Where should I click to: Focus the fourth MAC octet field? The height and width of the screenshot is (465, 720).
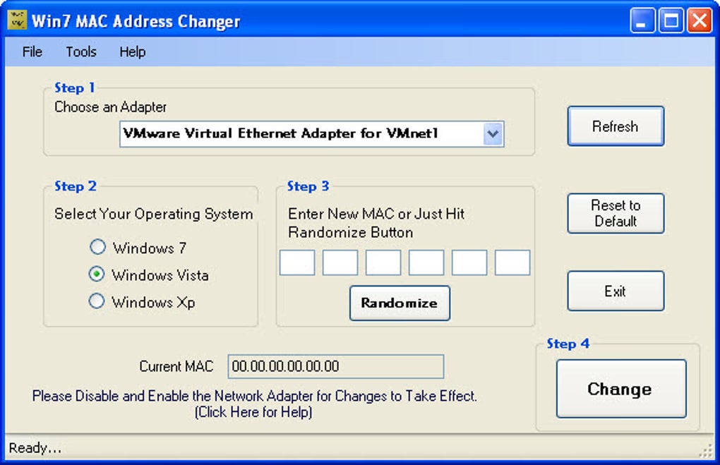coord(426,262)
